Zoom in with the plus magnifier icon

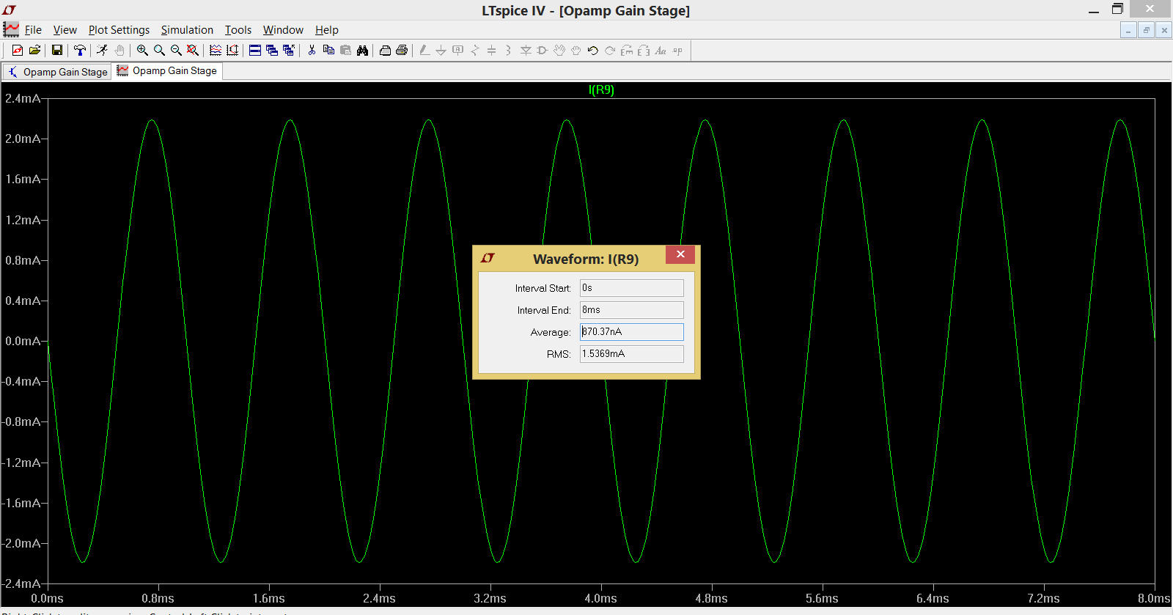click(142, 50)
